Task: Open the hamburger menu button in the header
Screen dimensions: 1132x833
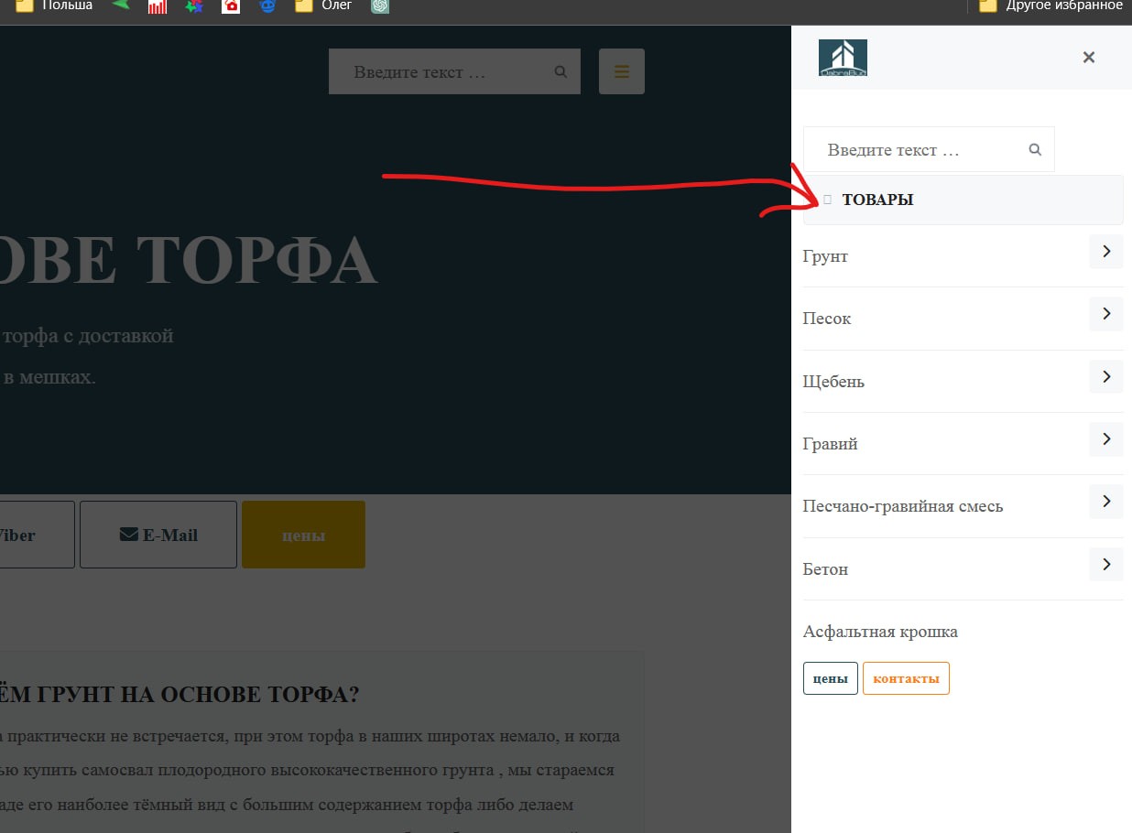Action: (x=622, y=71)
